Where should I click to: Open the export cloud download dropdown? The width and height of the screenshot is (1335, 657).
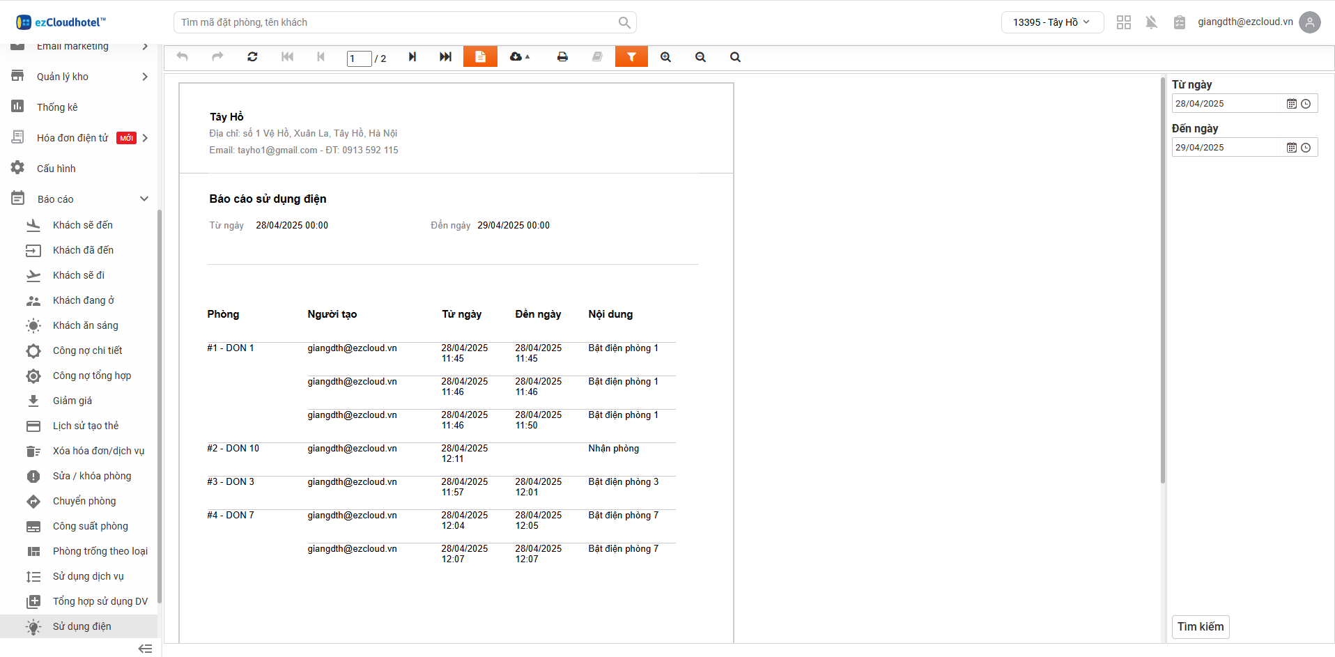coord(520,57)
